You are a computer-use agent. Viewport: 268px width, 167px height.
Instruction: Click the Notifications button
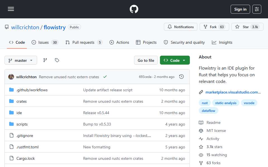(181, 27)
